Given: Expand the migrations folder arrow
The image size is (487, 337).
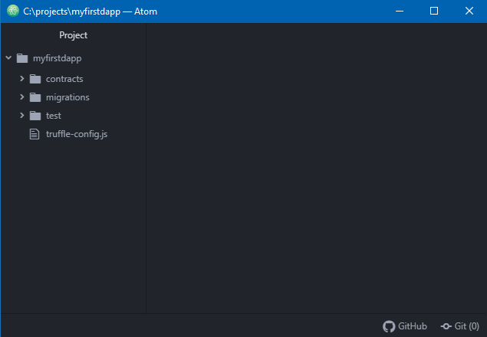Looking at the screenshot, I should pyautogui.click(x=22, y=97).
